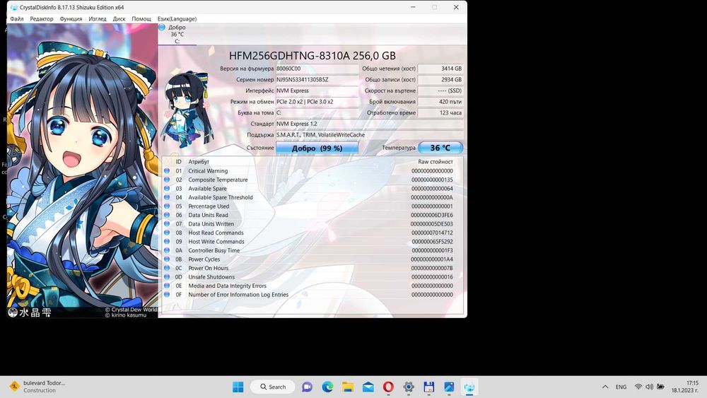Open the Език(Language) menu
707x398 pixels.
[177, 19]
